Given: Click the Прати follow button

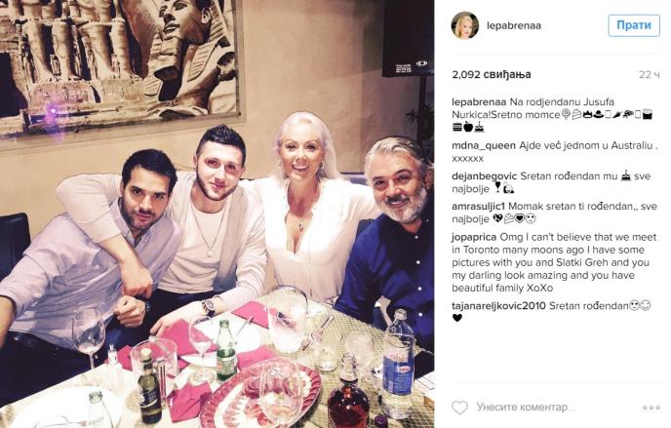Looking at the screenshot, I should (x=634, y=25).
